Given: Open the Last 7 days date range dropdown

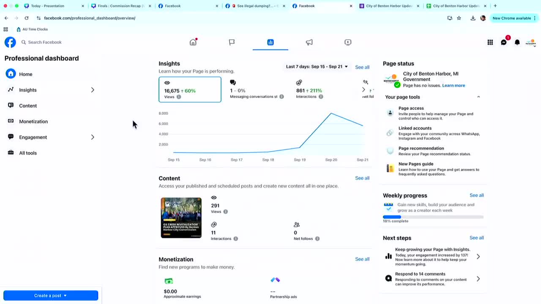Looking at the screenshot, I should click(x=317, y=67).
